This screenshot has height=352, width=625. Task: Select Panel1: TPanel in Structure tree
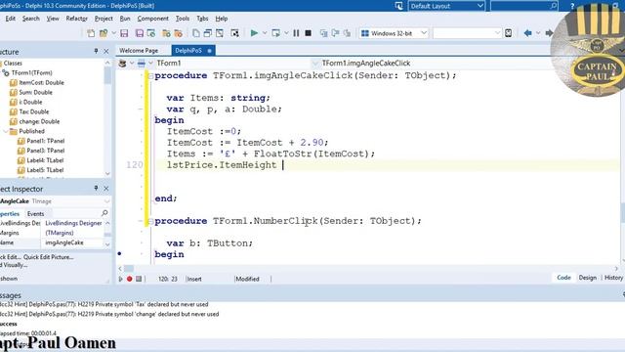point(46,141)
